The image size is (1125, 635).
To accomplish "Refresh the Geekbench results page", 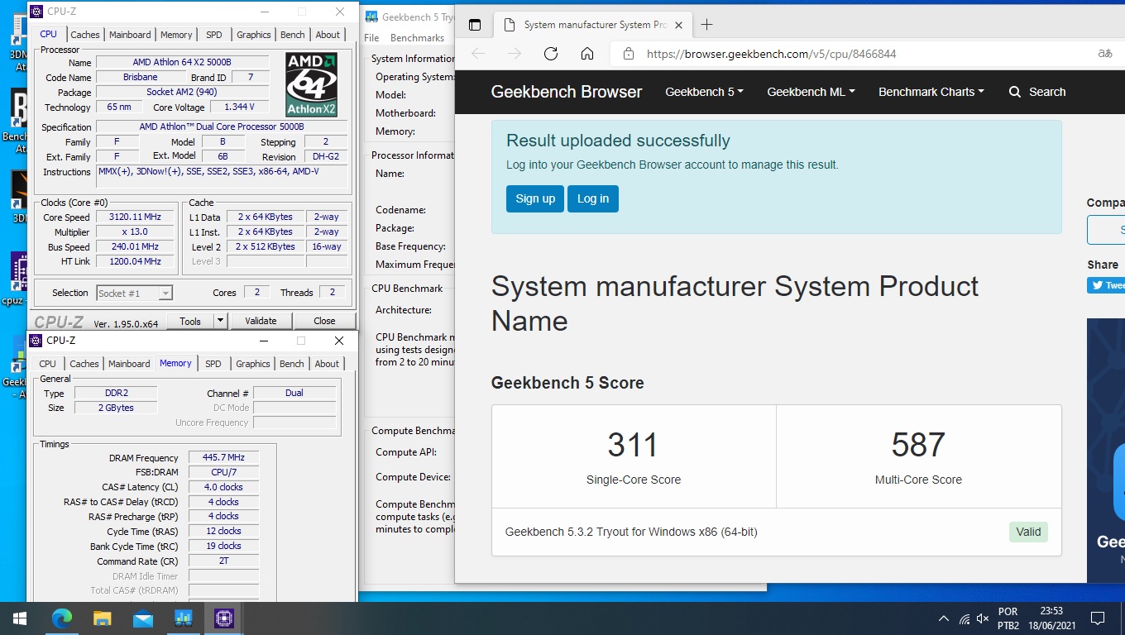I will click(x=551, y=54).
